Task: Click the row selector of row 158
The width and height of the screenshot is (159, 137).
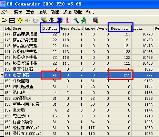Action: 2,116
